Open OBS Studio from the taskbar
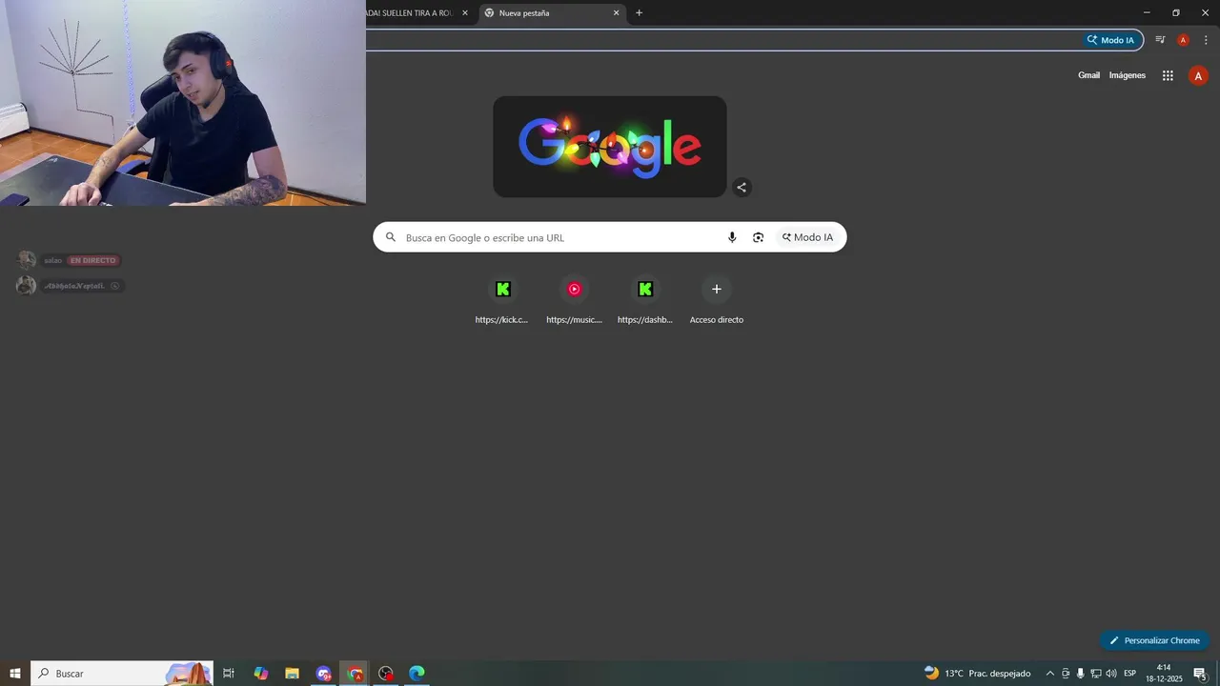Image resolution: width=1220 pixels, height=686 pixels. click(386, 674)
